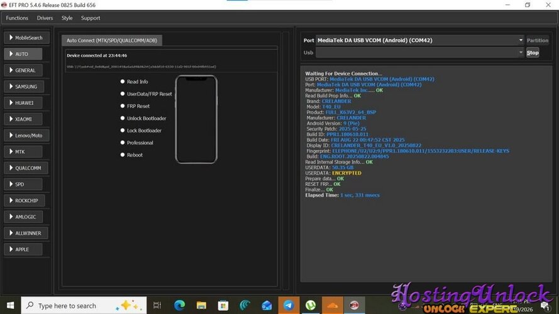559x314 pixels.
Task: Open the ROCKCHIP section
Action: pos(25,200)
